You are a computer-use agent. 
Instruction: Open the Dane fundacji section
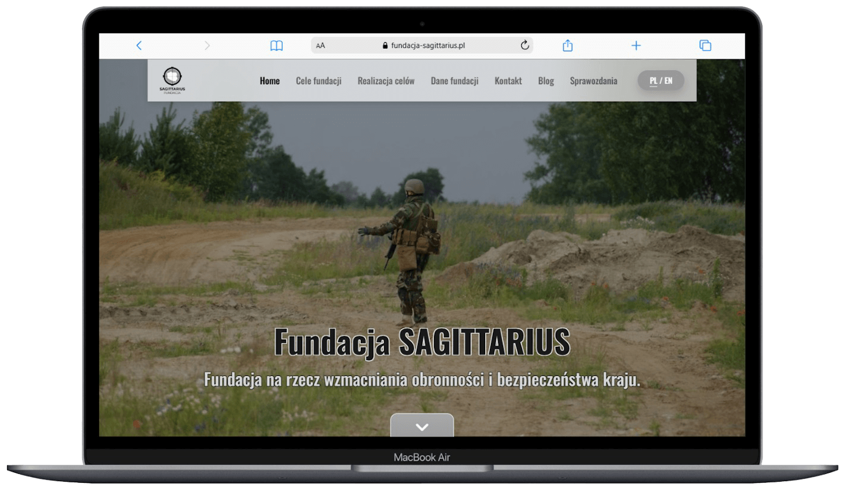tap(454, 81)
